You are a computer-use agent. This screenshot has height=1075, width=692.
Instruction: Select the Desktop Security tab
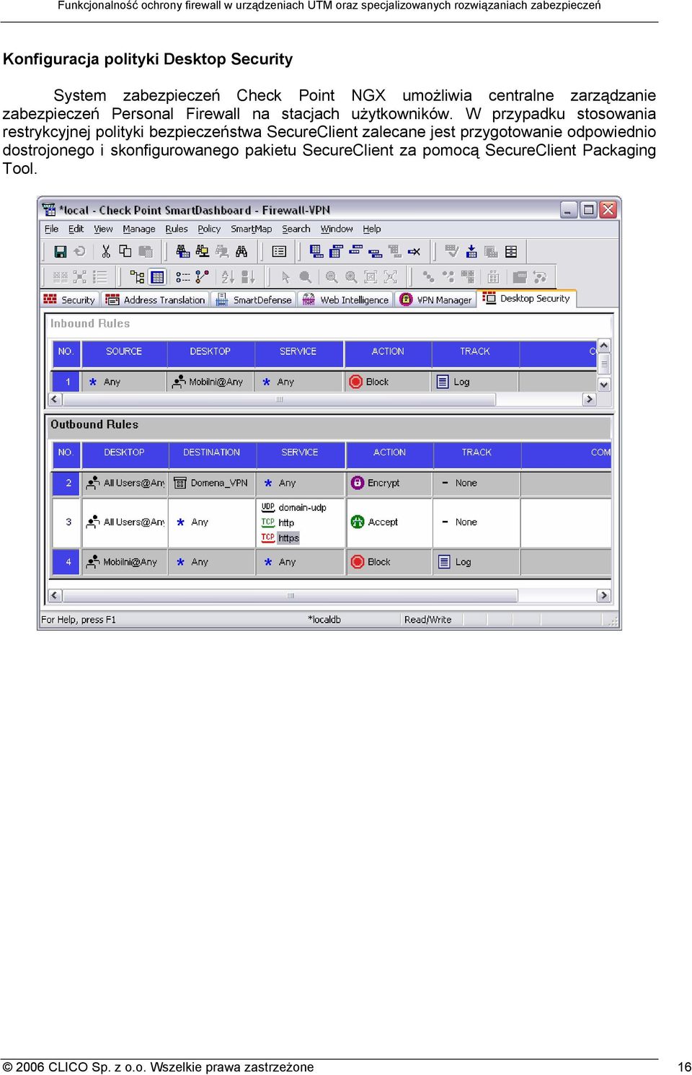tap(527, 298)
